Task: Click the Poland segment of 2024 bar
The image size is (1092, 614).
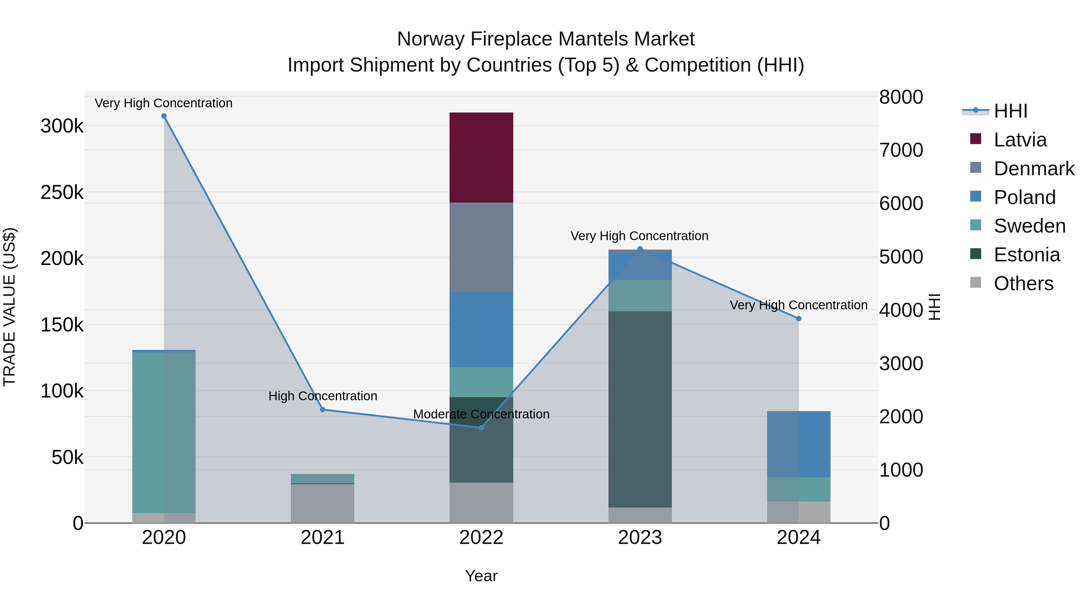Action: point(799,444)
